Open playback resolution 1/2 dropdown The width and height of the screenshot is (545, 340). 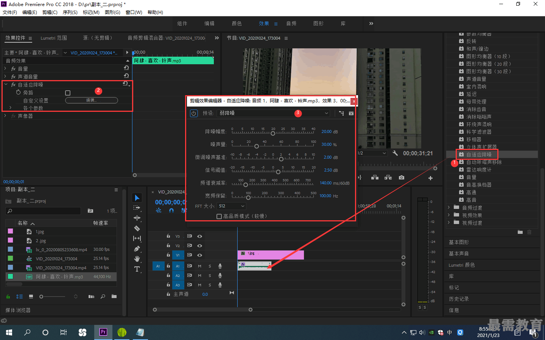tap(372, 153)
